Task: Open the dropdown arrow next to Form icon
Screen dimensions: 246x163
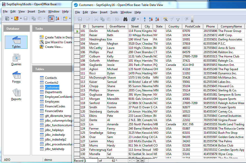Action: click(70, 18)
